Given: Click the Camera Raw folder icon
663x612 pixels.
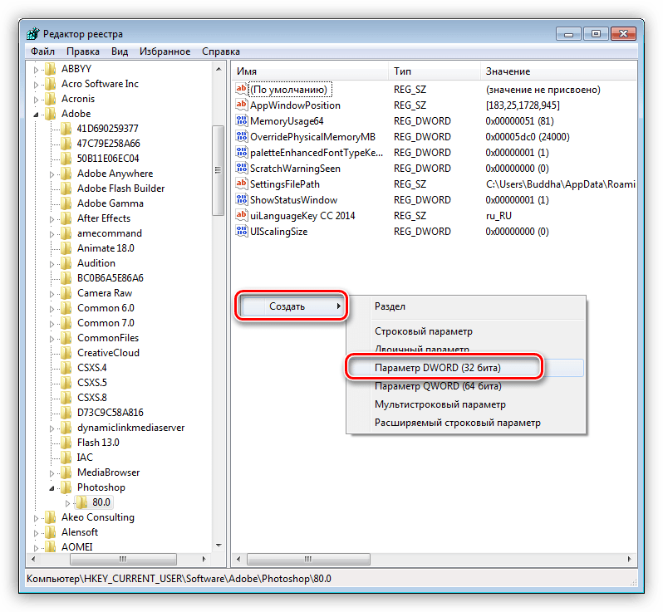Looking at the screenshot, I should point(66,293).
